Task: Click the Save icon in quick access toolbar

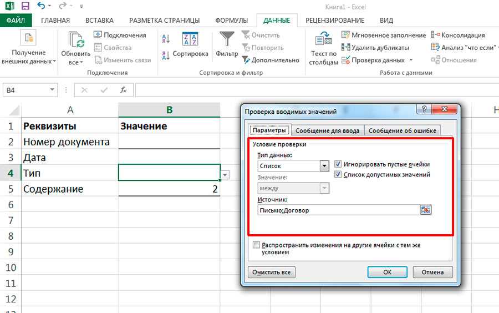Action: [25, 7]
